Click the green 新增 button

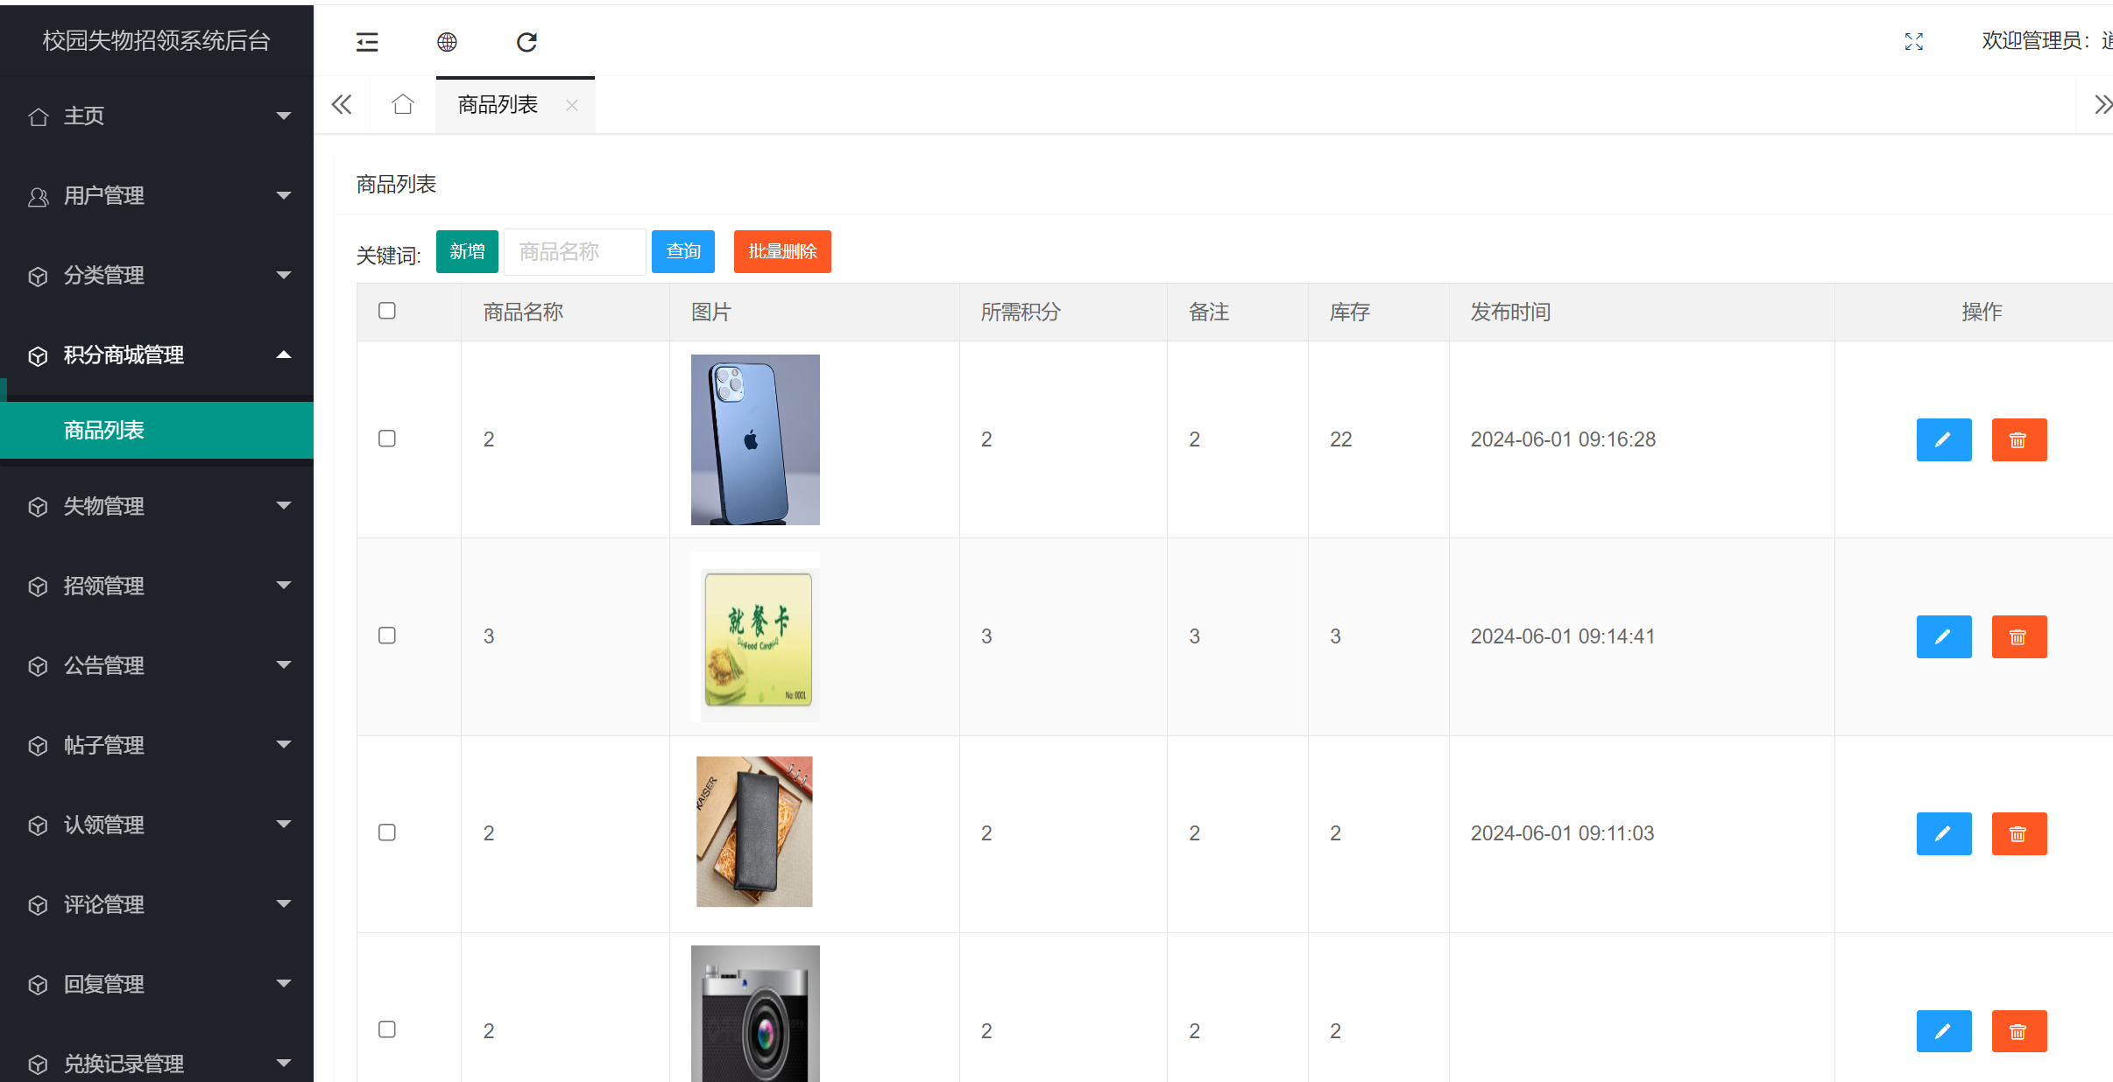point(467,252)
